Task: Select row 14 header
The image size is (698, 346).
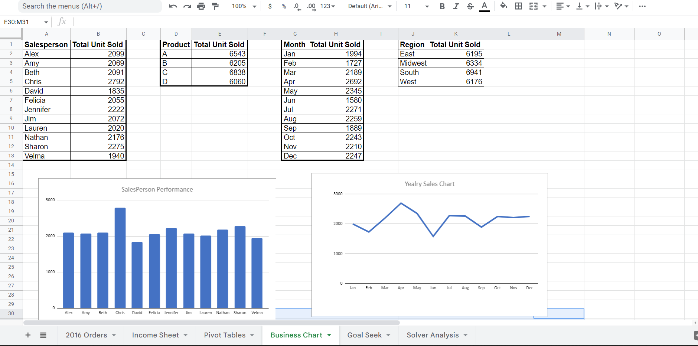Action: (x=11, y=165)
